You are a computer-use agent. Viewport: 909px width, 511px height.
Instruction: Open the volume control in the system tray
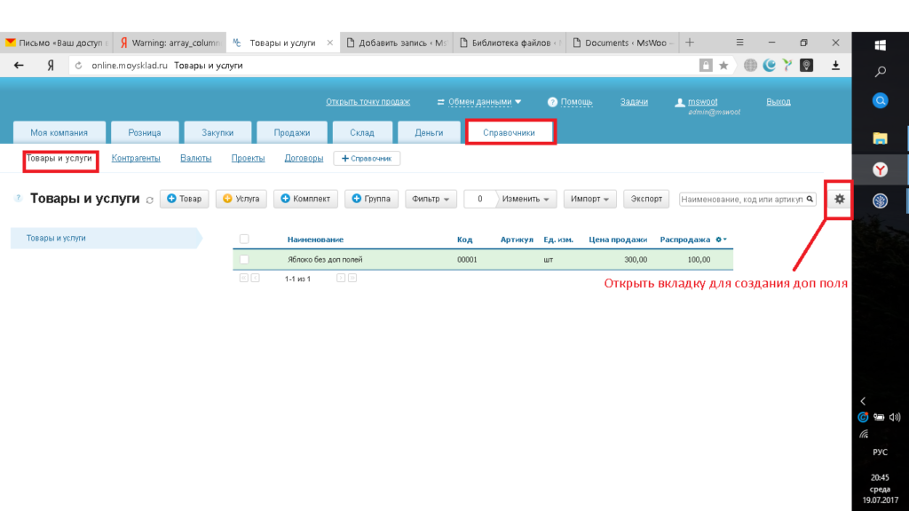pyautogui.click(x=895, y=417)
